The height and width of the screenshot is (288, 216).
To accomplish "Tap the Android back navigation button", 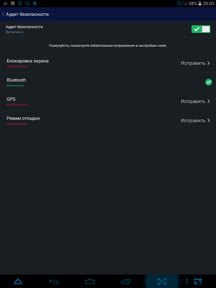I will pos(54,281).
